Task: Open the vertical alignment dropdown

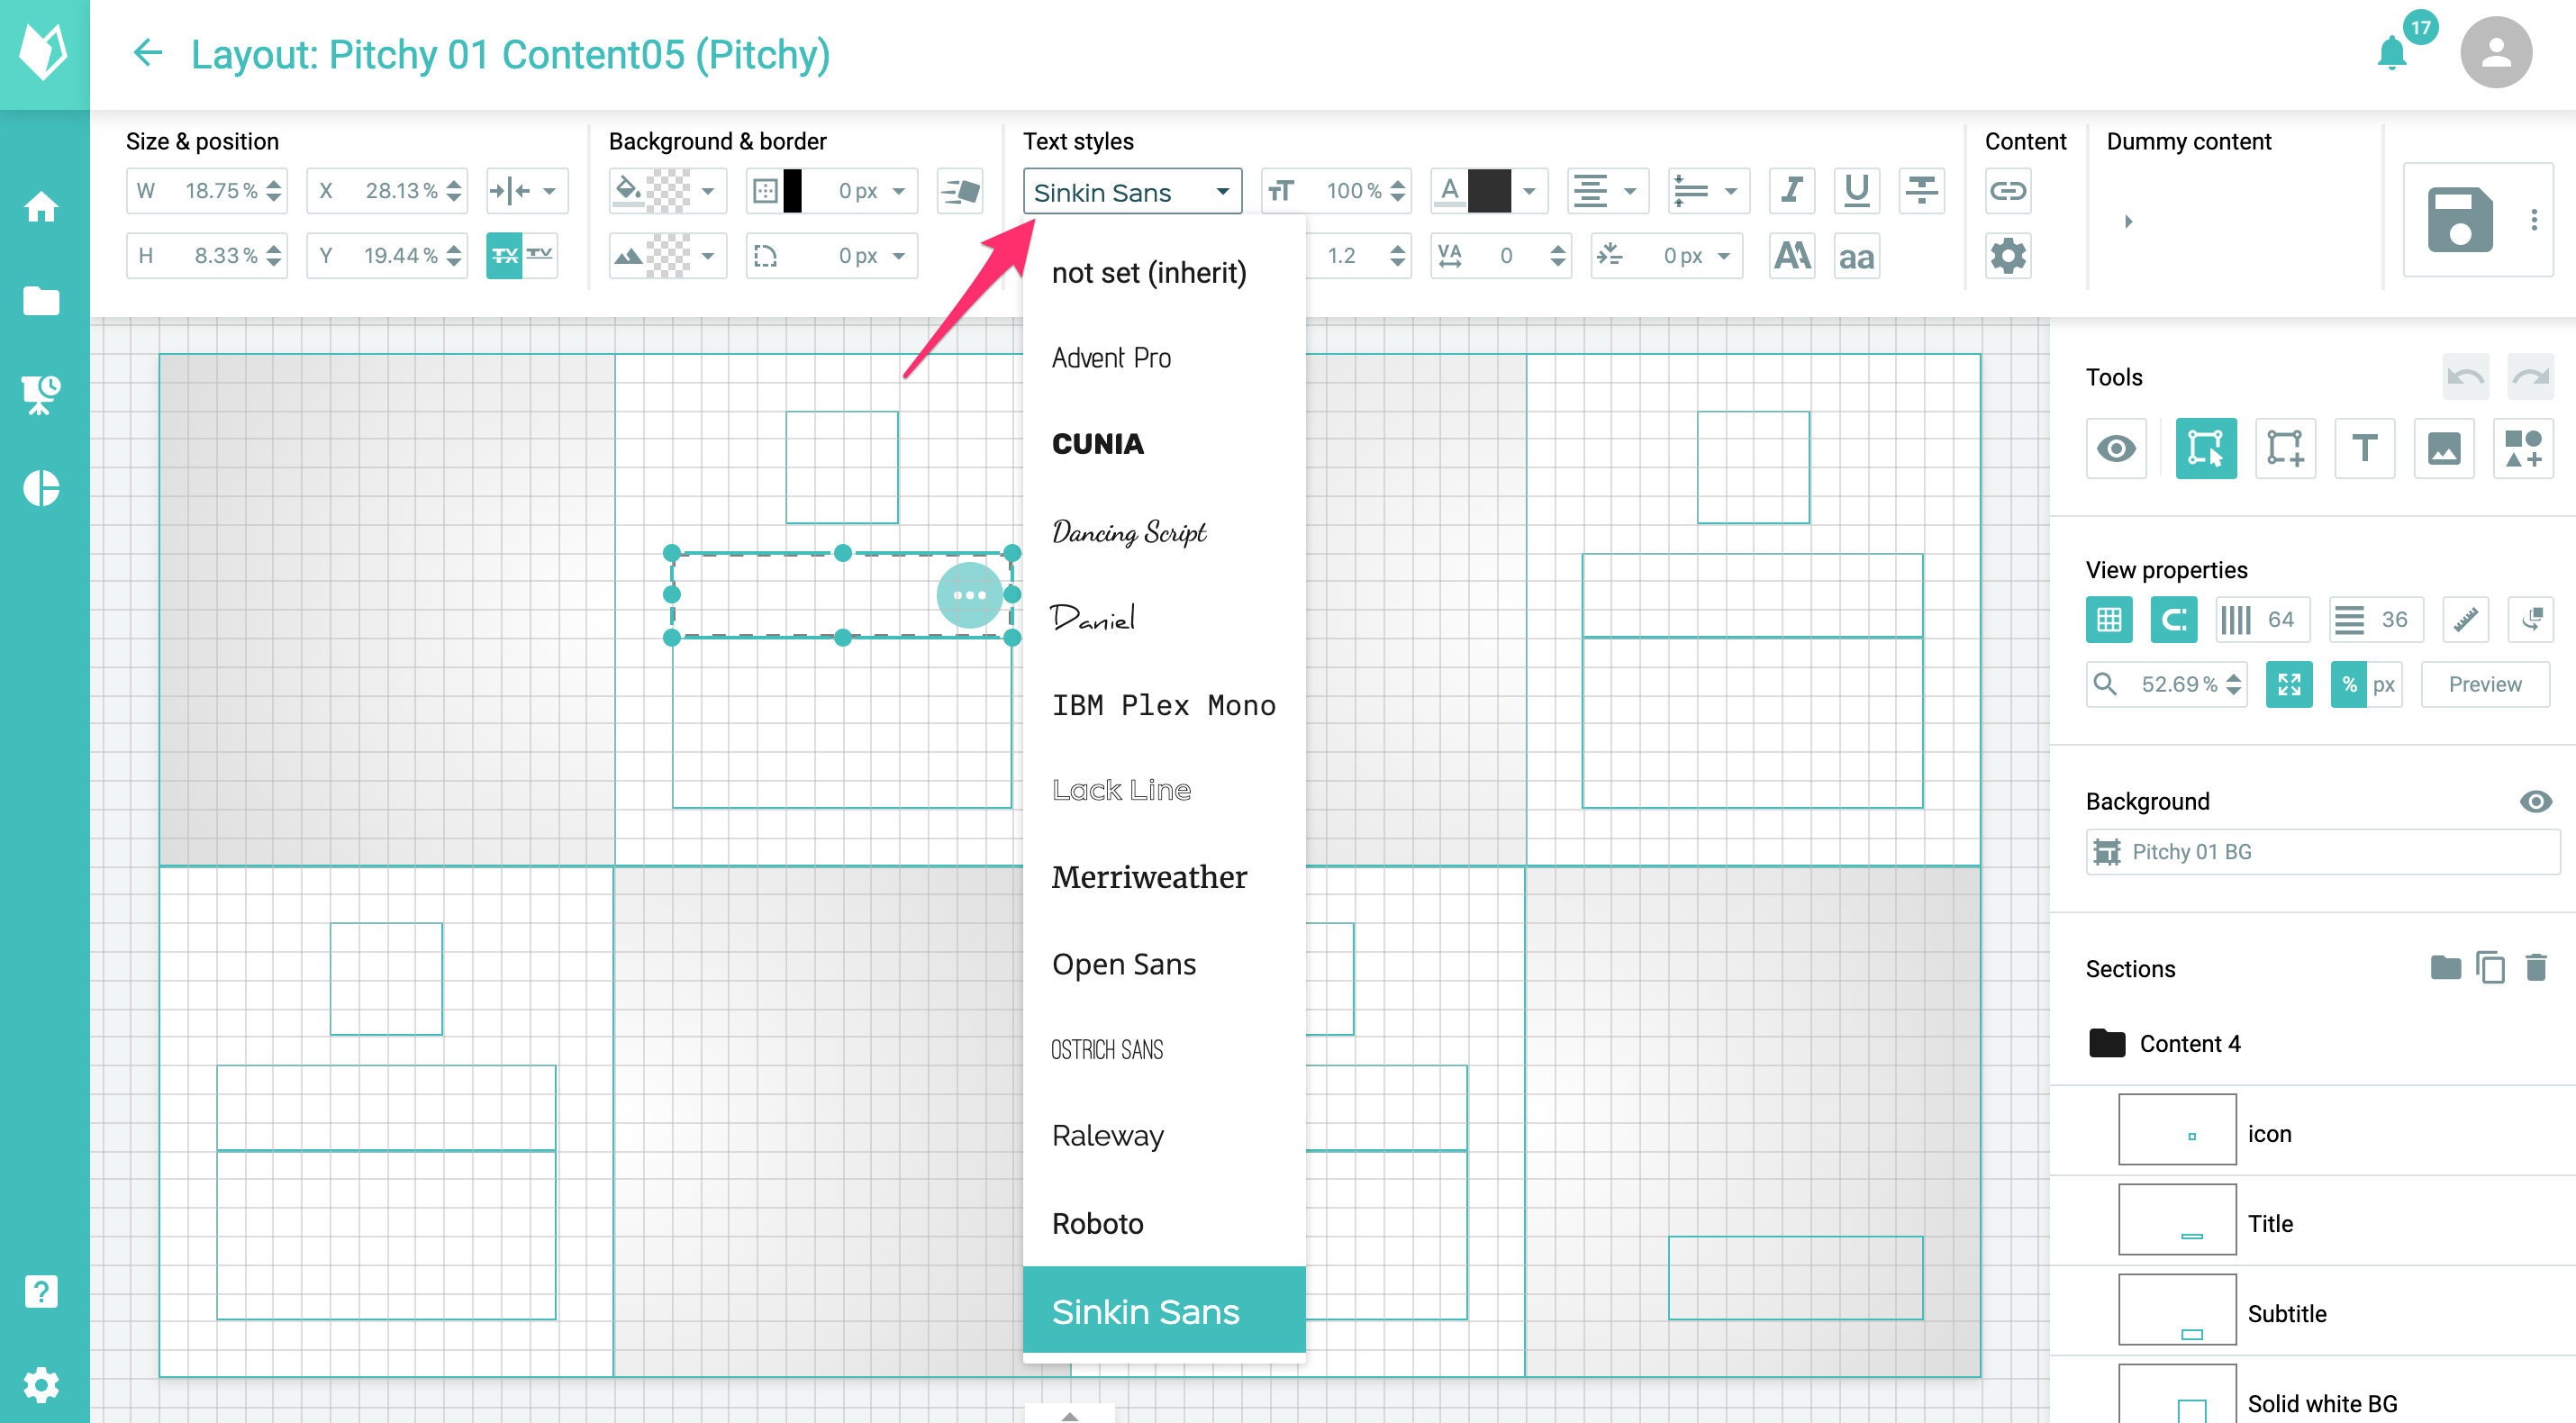Action: [x=1708, y=190]
